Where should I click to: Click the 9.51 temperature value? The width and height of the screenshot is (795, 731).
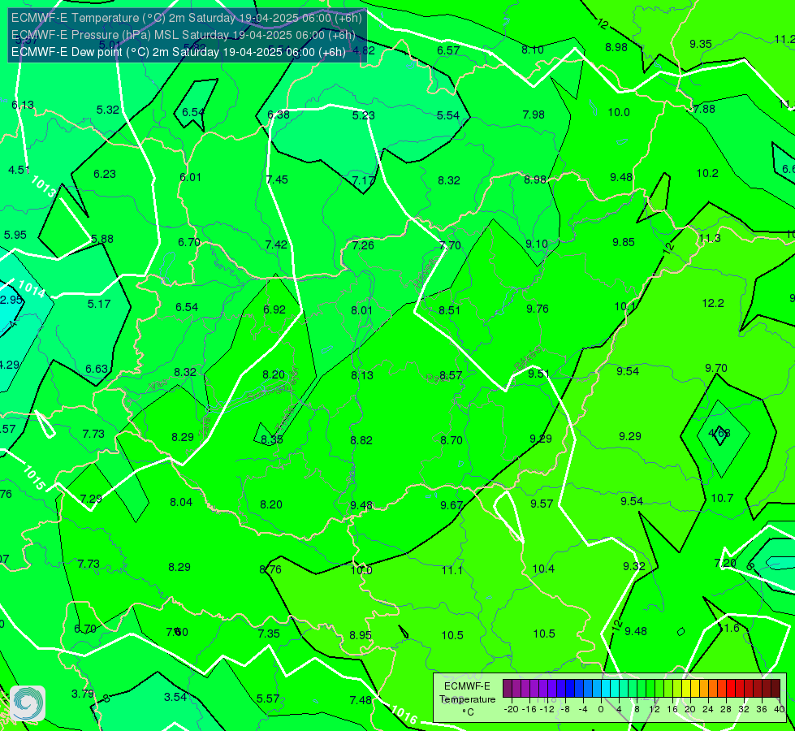538,374
